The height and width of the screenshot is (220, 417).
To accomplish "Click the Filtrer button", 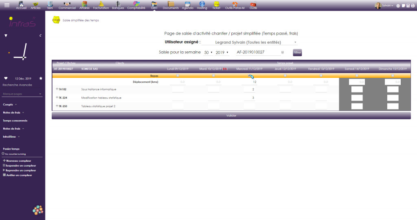I will click(x=297, y=53).
